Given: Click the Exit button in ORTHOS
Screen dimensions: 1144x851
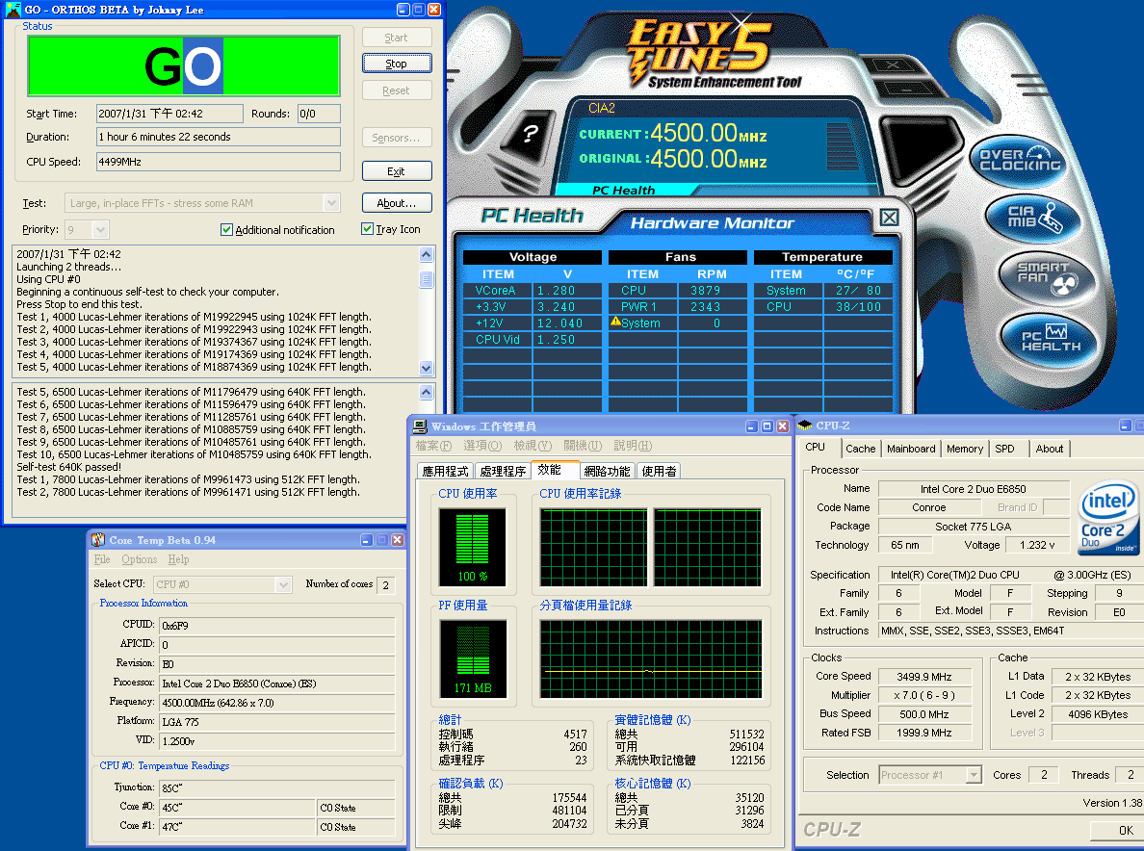Looking at the screenshot, I should [396, 171].
